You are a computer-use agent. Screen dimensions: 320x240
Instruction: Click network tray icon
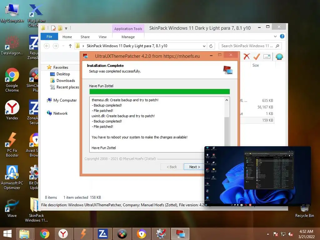283,234
